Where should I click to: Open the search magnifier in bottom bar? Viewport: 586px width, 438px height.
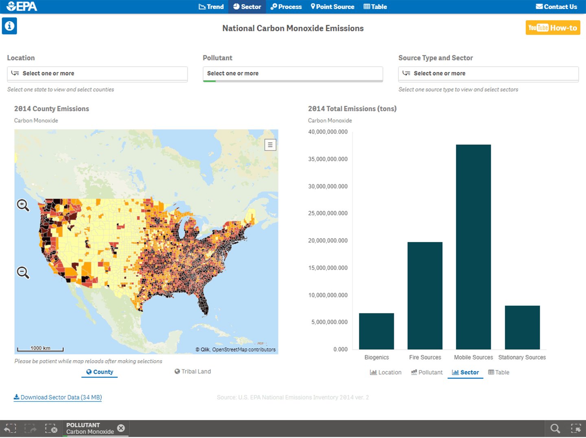[x=555, y=428]
